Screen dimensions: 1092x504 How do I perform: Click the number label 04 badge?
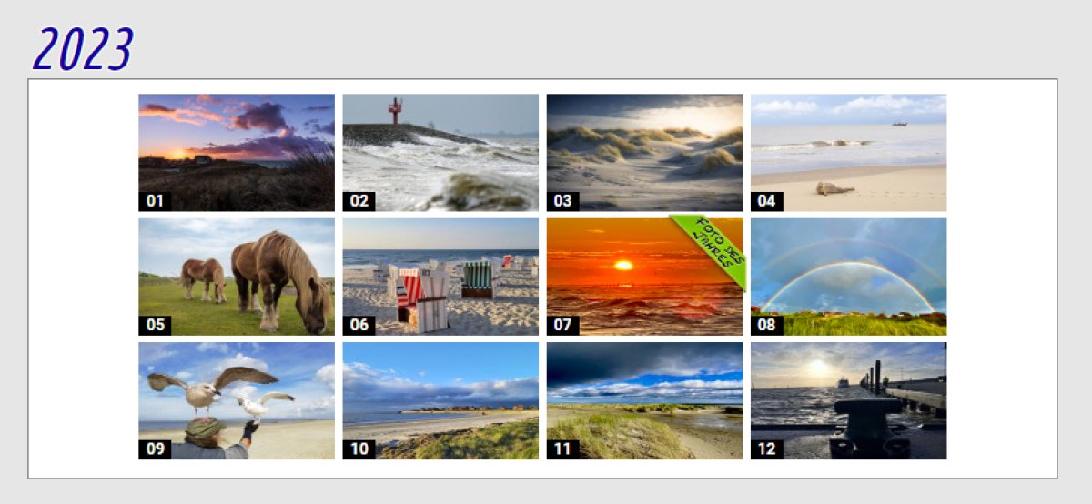coord(766,201)
